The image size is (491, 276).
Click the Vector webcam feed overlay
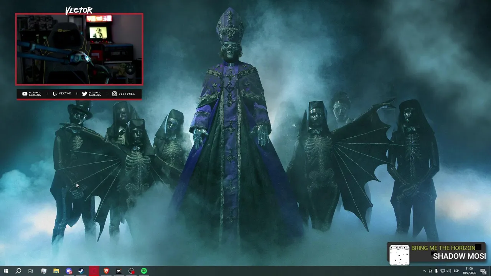79,49
